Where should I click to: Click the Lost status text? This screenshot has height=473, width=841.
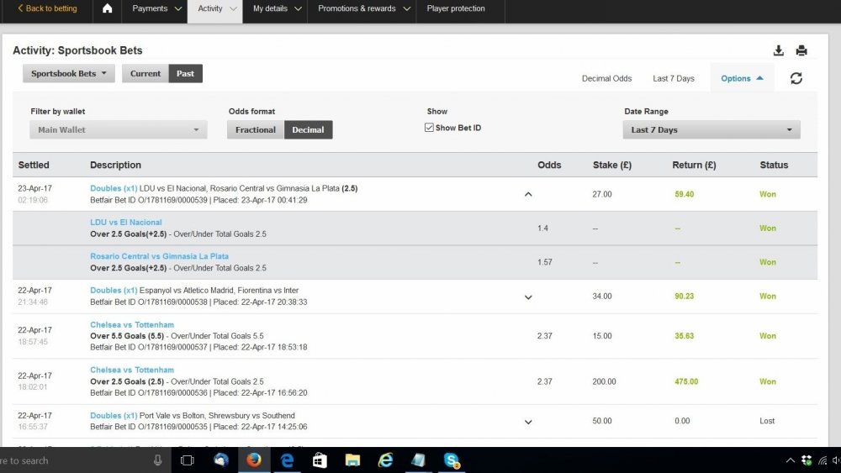pos(767,421)
